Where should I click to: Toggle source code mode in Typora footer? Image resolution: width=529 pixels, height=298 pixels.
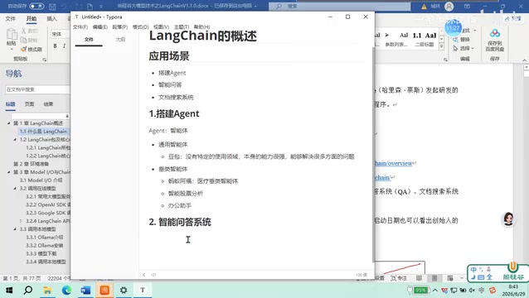coord(154,275)
